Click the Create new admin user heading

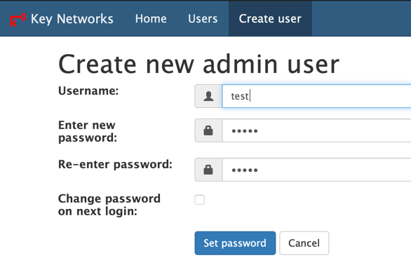coord(198,64)
